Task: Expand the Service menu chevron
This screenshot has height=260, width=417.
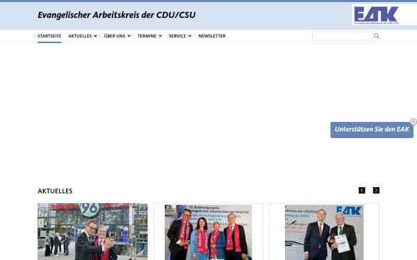Action: 190,36
